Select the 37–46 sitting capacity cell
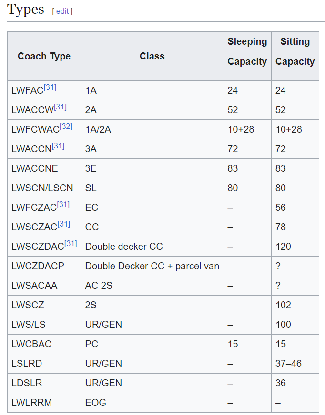The height and width of the screenshot is (415, 325). coord(295,364)
